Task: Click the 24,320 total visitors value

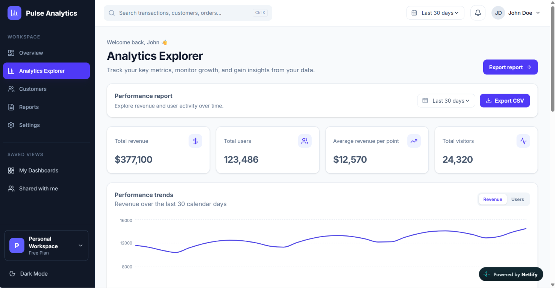Action: tap(458, 159)
